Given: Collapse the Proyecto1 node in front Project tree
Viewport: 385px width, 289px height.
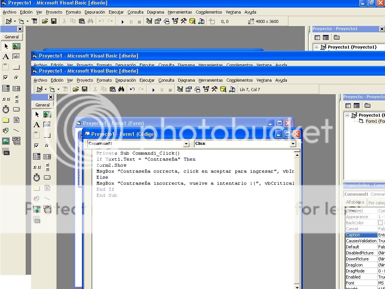Looking at the screenshot, I should [347, 115].
